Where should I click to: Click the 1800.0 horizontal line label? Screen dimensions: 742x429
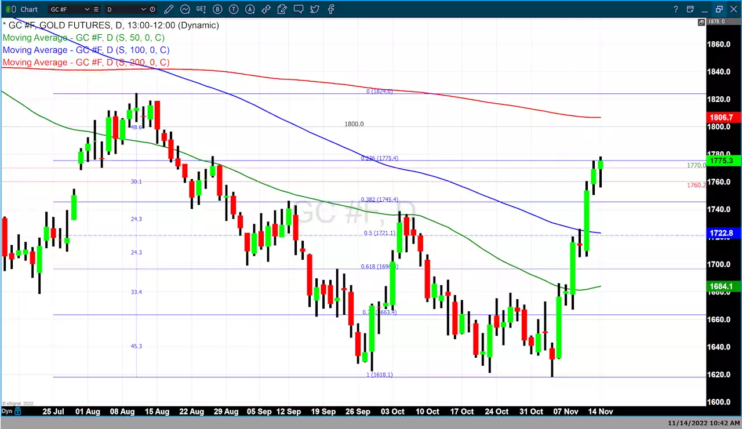pos(354,124)
